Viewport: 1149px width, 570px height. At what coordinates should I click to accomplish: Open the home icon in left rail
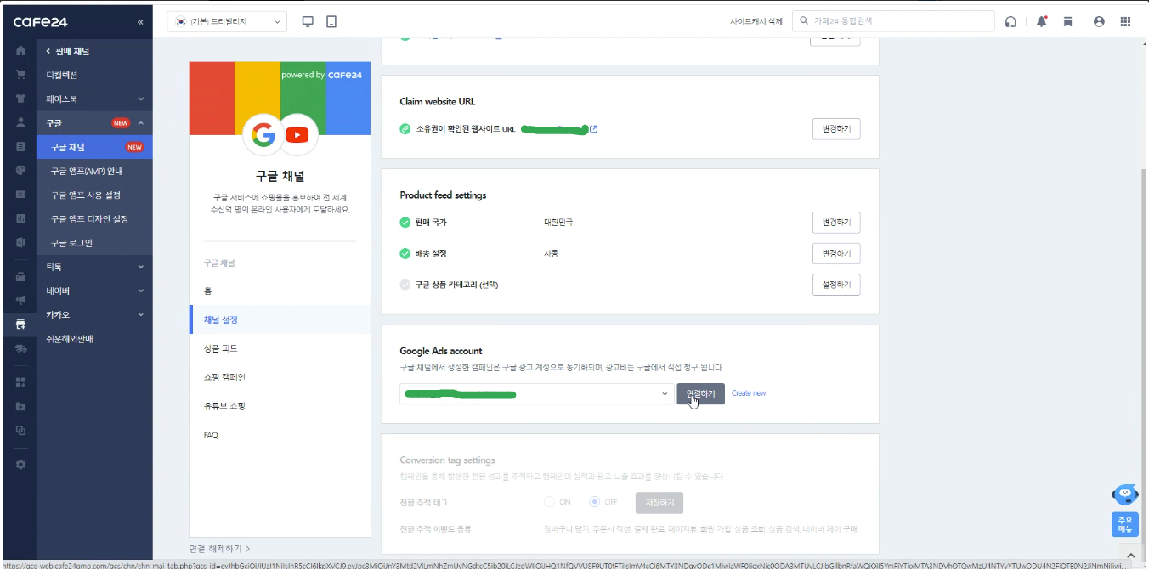coord(20,51)
